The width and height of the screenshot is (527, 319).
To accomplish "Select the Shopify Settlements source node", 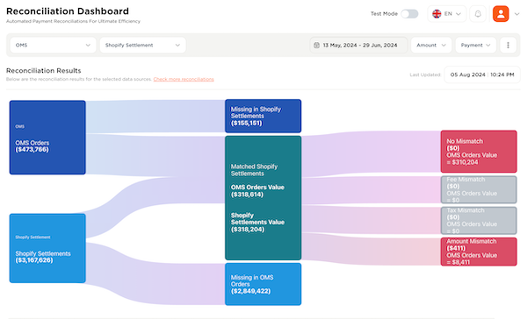I will [47, 248].
